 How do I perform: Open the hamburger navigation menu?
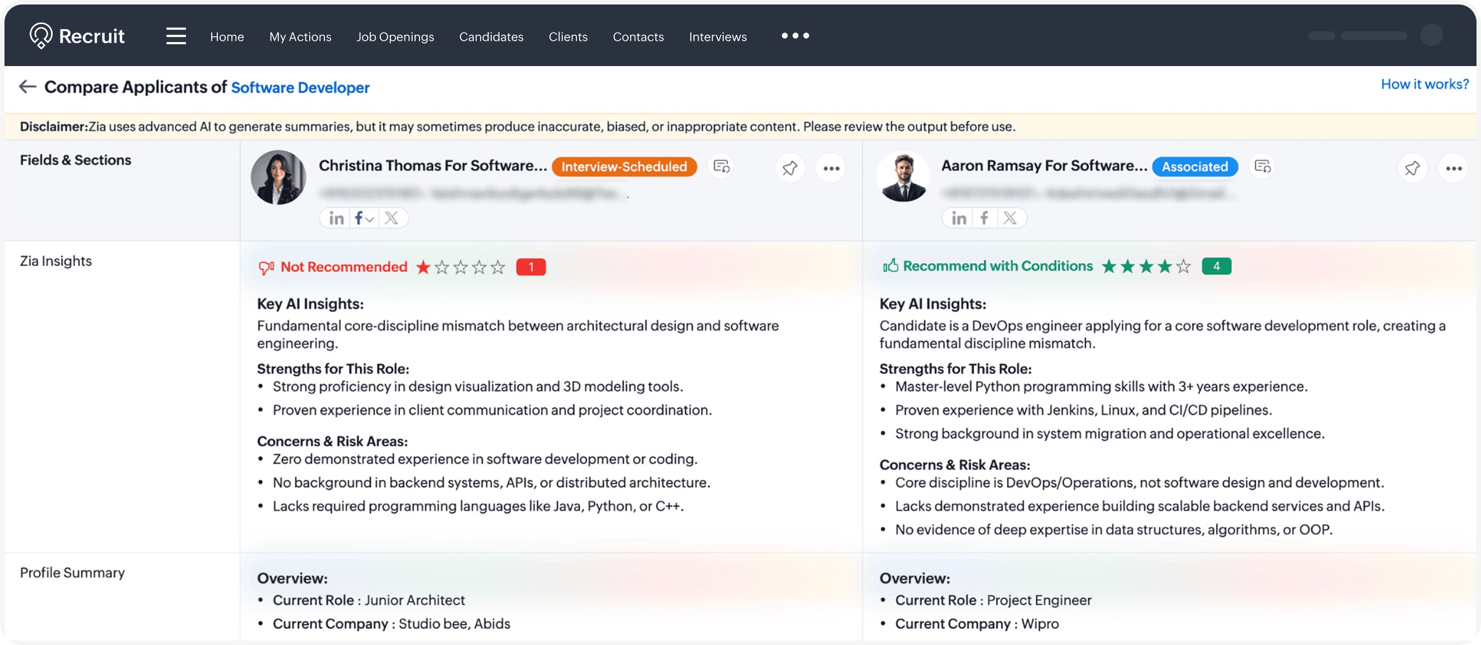176,36
